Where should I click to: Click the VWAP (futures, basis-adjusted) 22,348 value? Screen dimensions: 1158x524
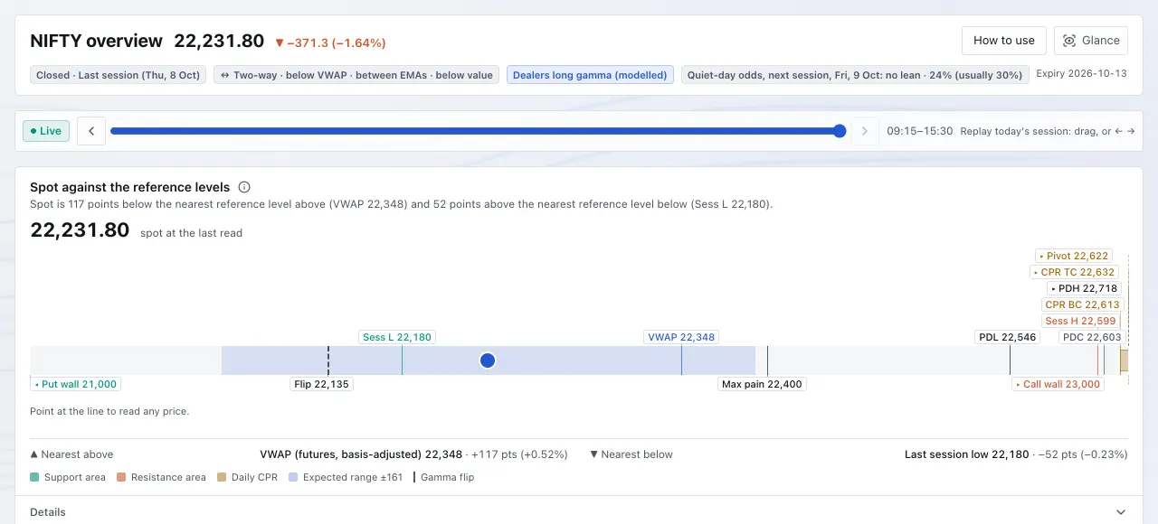pyautogui.click(x=361, y=454)
